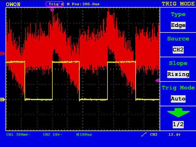
Task: Click the magenta V trigger level marker
Action: (158, 81)
